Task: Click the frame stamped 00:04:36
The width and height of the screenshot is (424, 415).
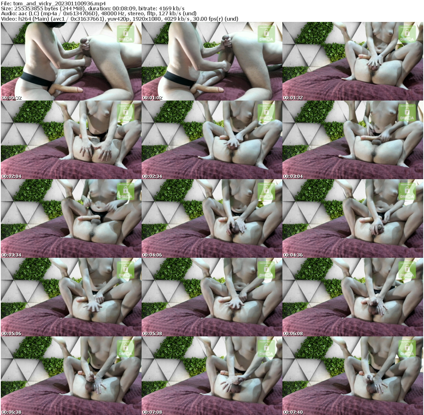Action: tap(352, 218)
